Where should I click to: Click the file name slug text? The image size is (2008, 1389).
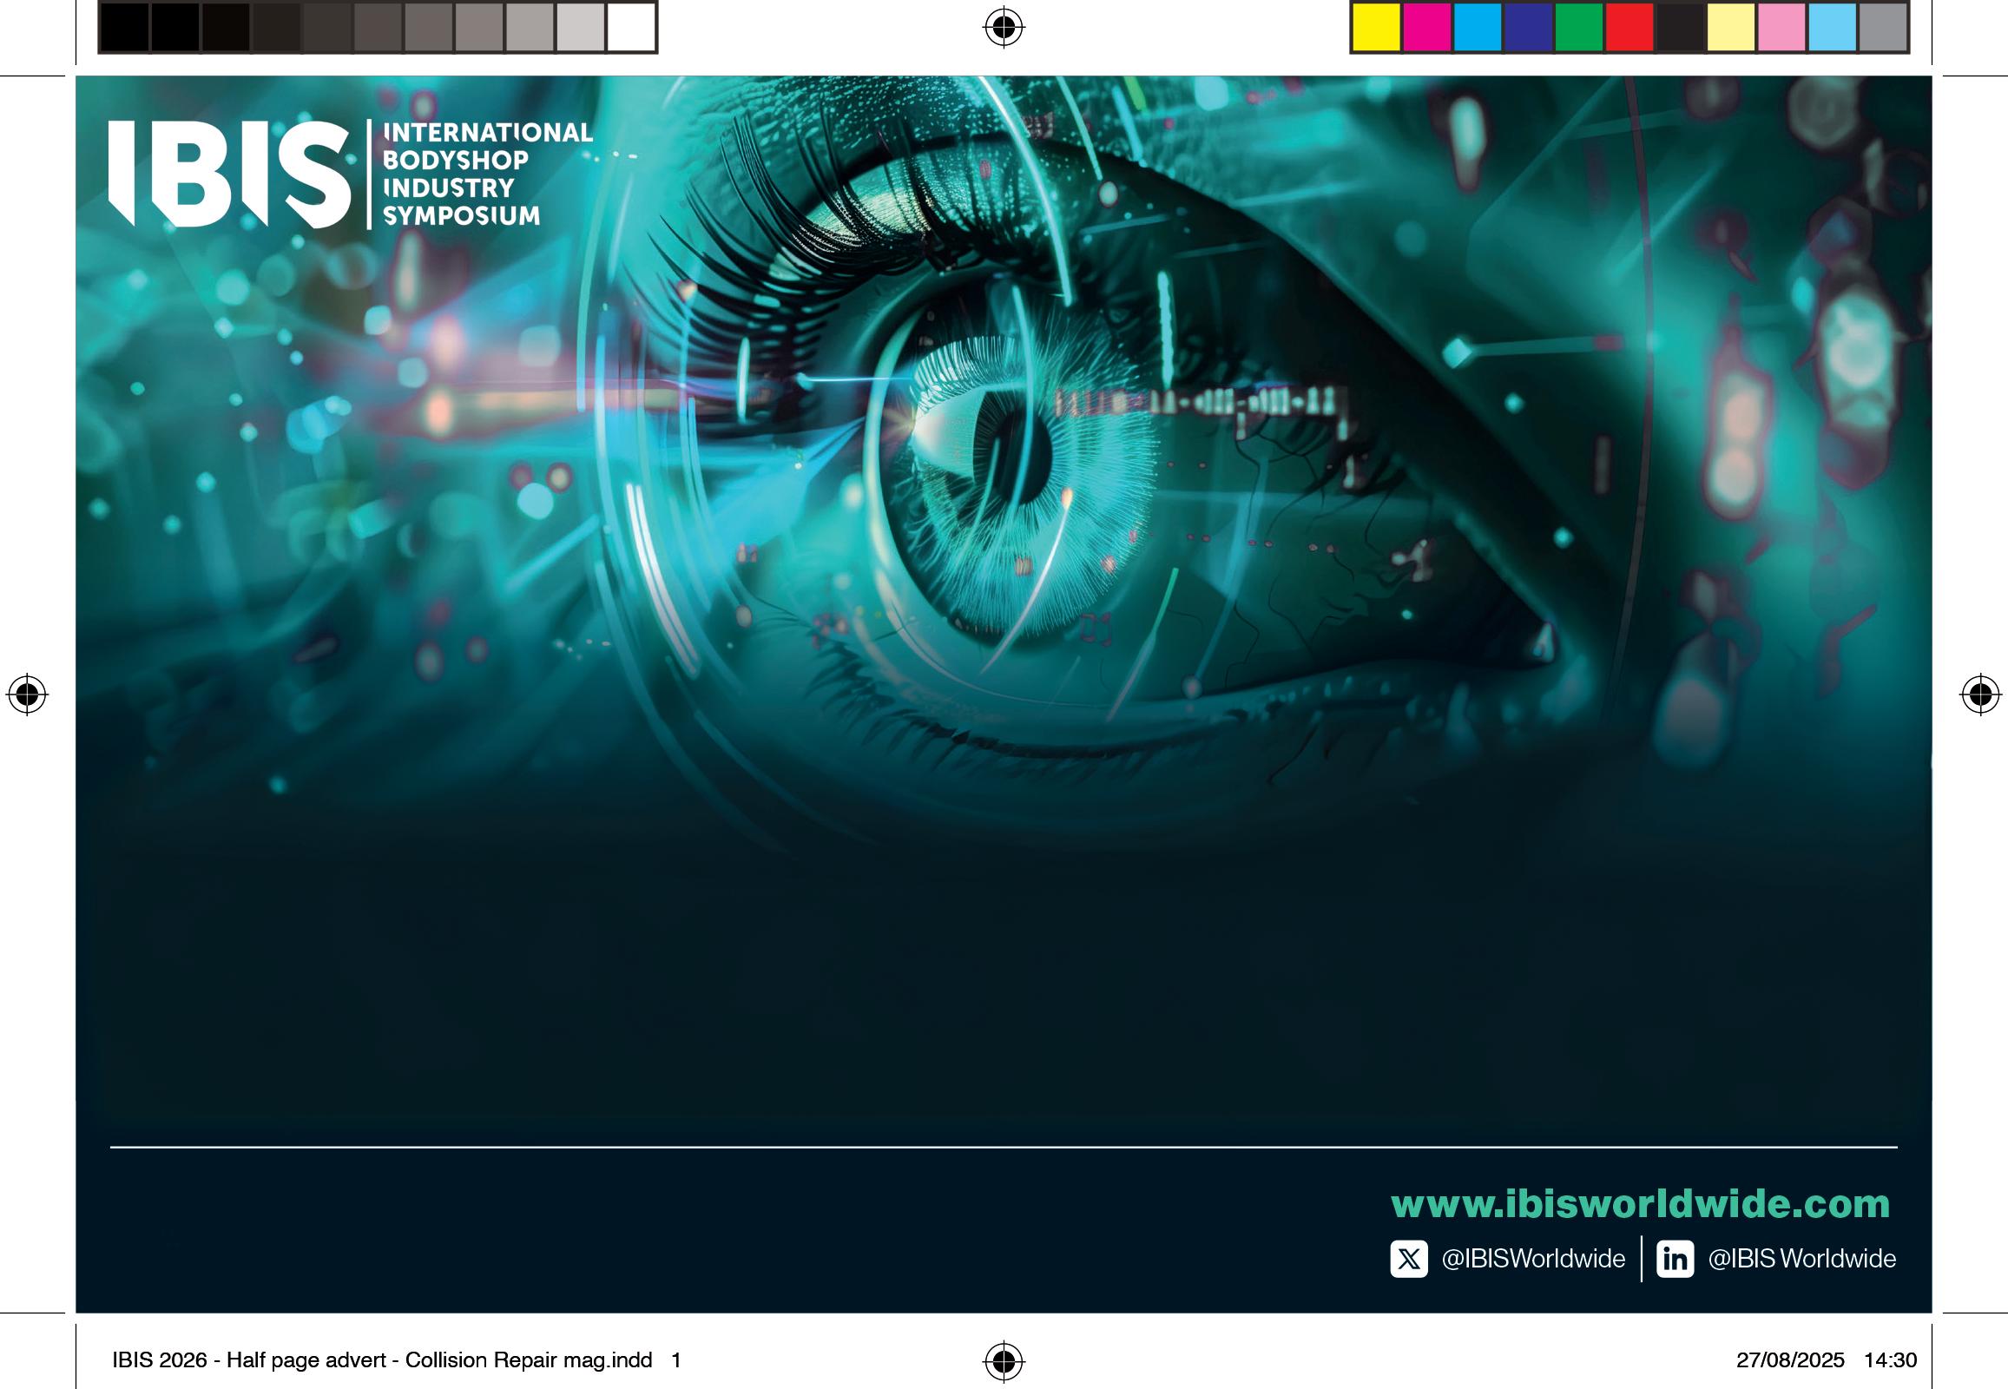381,1360
